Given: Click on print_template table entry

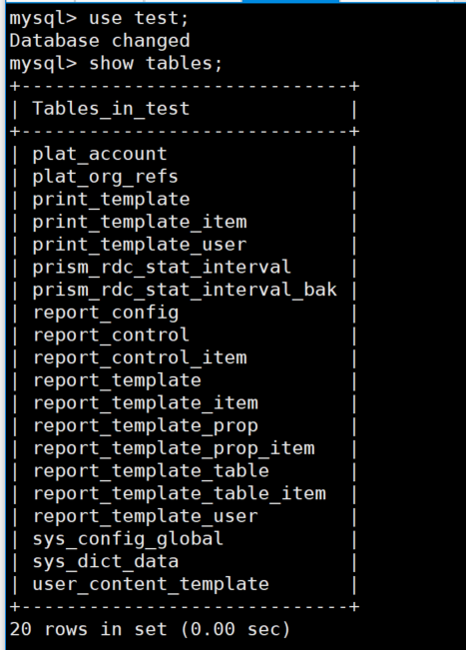Looking at the screenshot, I should [111, 200].
